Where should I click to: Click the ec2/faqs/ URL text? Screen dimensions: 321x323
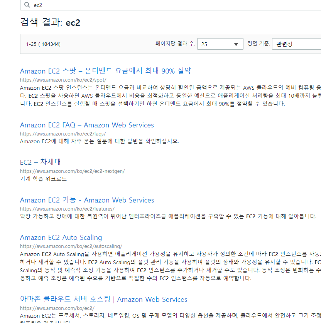63,134
